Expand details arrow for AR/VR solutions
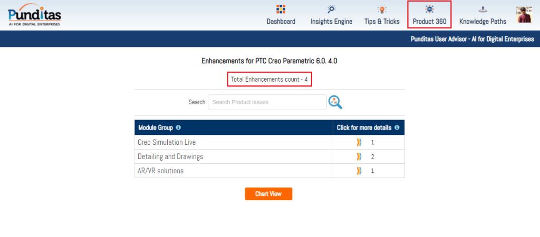 pos(359,171)
